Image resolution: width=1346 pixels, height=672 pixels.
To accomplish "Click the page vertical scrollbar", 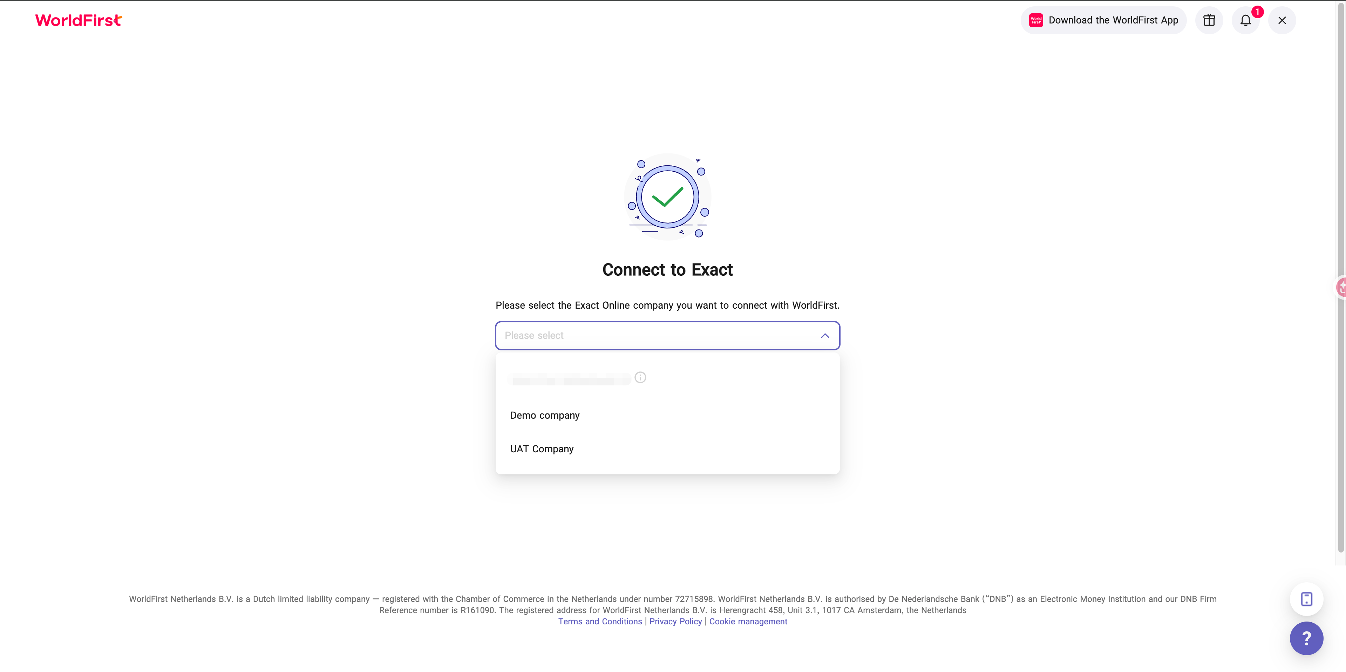I will coord(1341,277).
